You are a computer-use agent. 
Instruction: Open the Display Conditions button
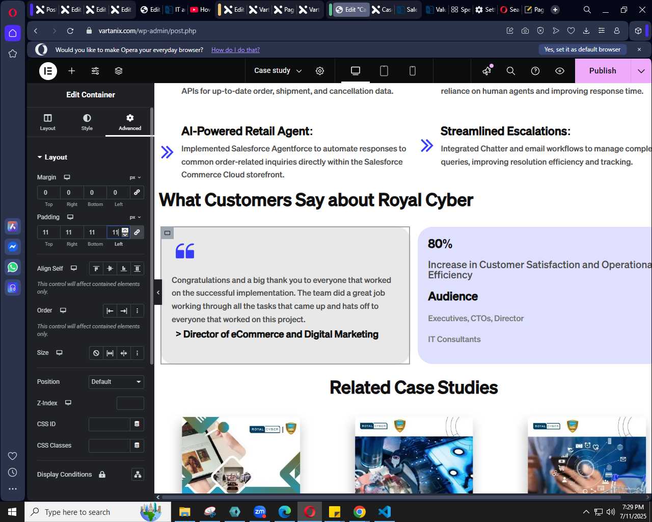pos(138,475)
